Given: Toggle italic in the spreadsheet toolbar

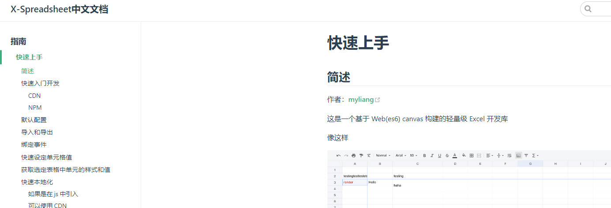Looking at the screenshot, I should pyautogui.click(x=432, y=156).
